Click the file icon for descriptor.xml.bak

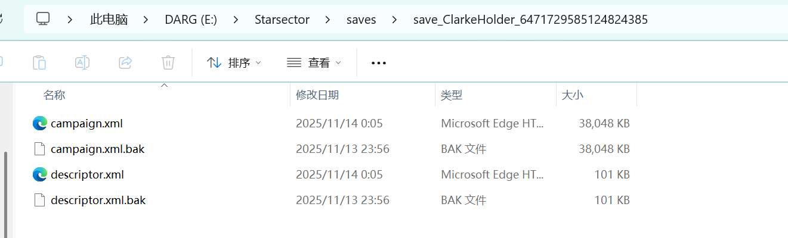pyautogui.click(x=39, y=200)
